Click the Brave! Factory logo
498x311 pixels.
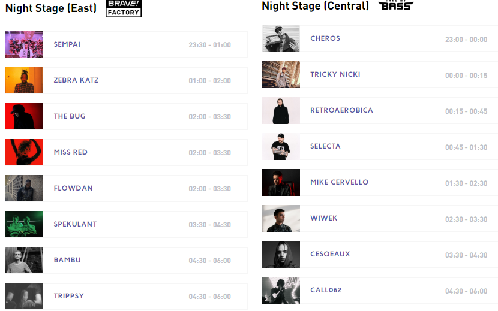tap(123, 8)
